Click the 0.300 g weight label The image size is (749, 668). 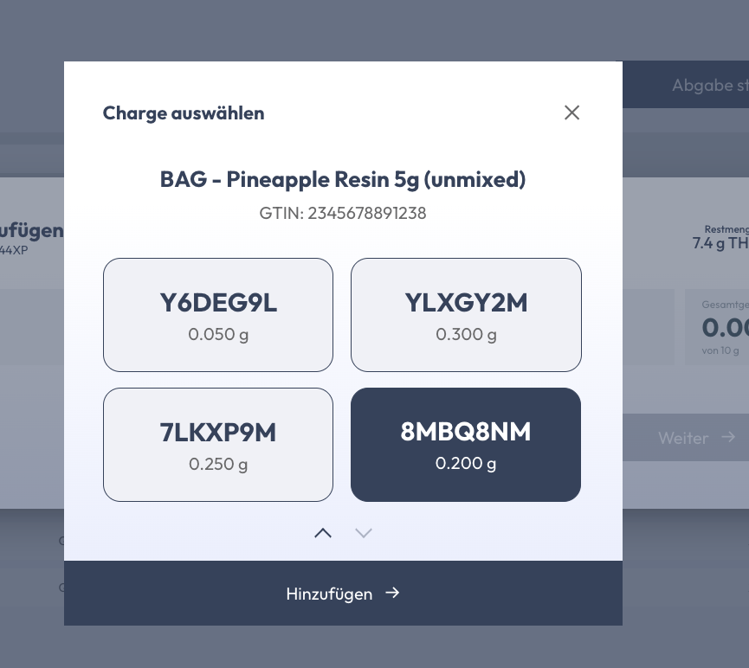[466, 334]
